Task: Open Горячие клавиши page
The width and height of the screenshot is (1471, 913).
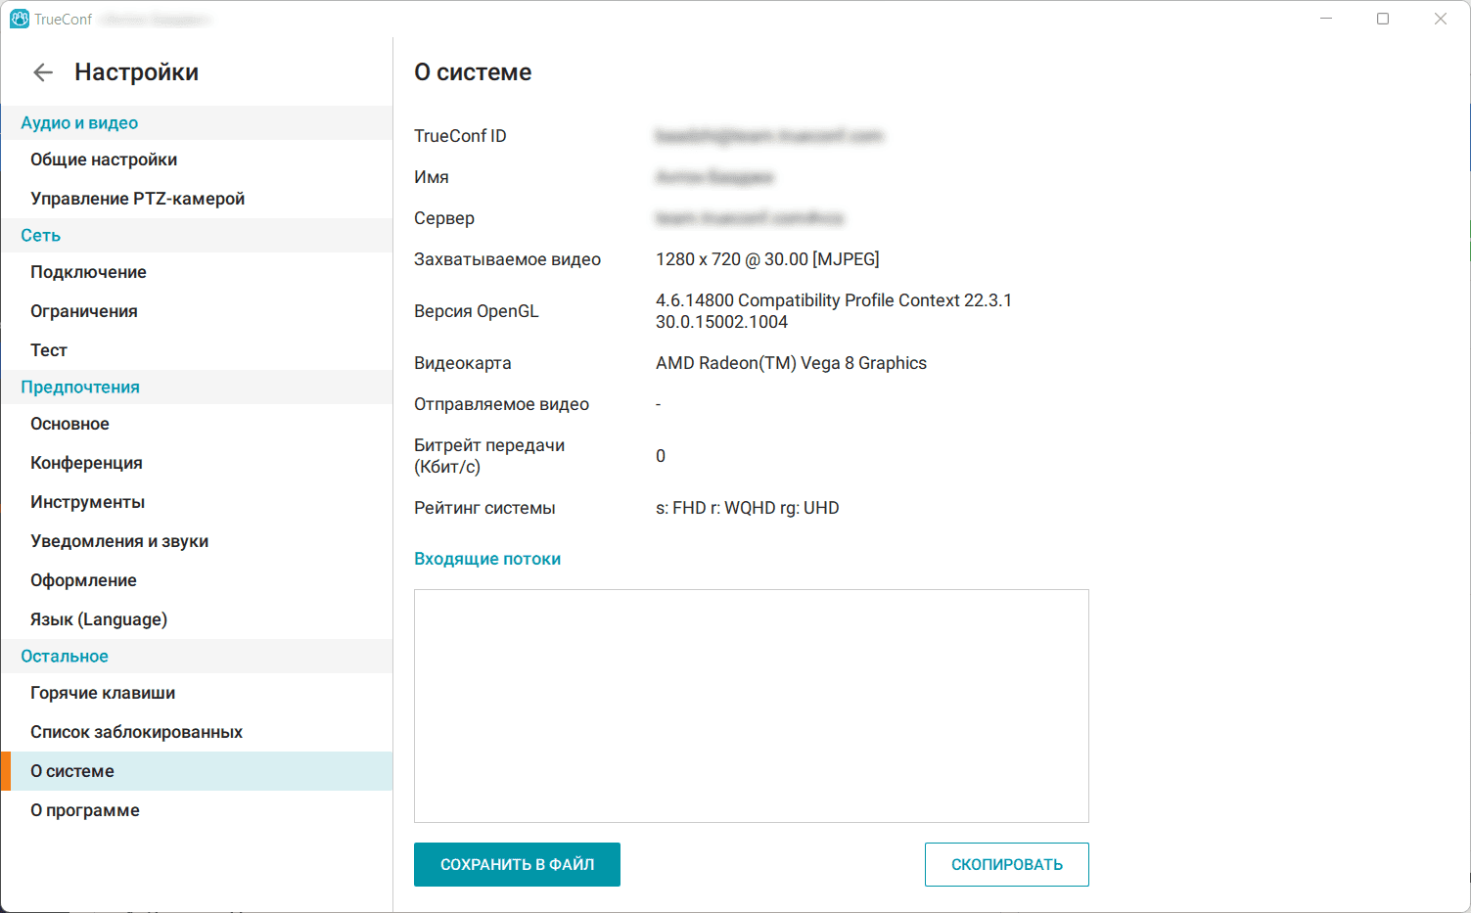Action: (197, 693)
